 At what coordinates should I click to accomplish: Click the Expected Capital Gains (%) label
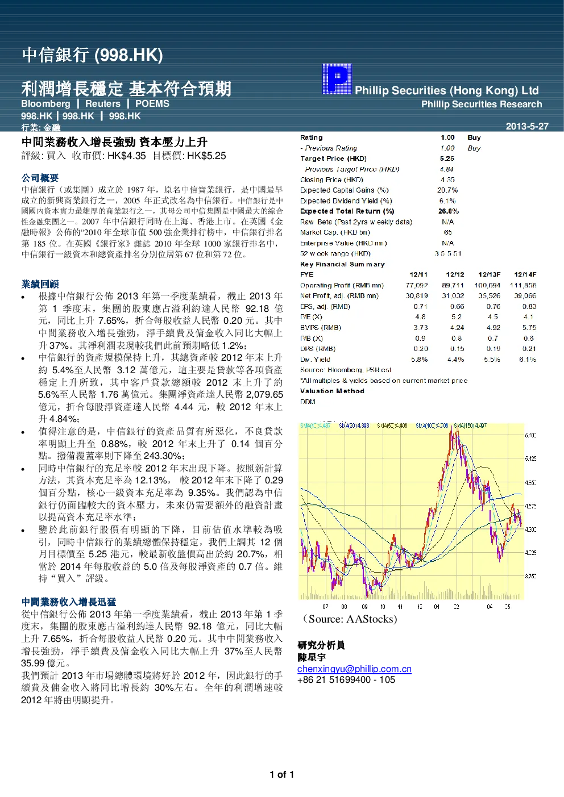pyautogui.click(x=345, y=190)
